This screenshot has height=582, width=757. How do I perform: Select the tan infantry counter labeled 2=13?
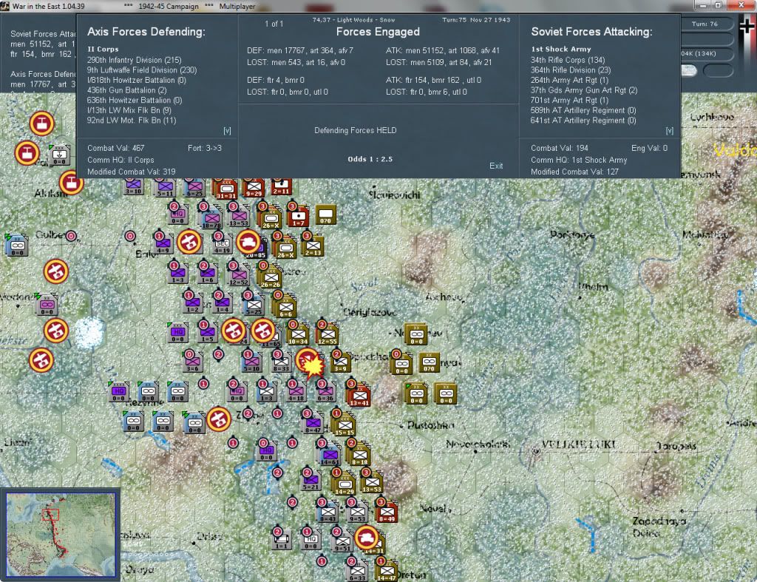313,247
